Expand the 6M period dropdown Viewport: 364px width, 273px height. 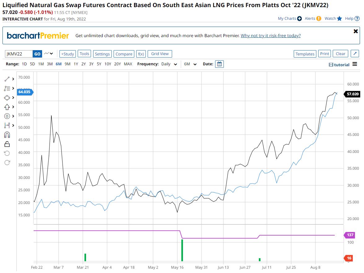click(x=190, y=64)
